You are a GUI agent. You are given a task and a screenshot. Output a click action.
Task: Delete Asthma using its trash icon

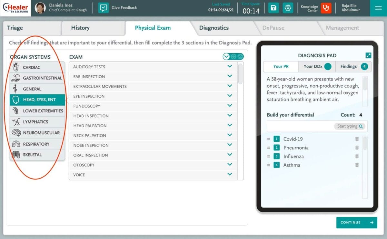click(x=357, y=165)
